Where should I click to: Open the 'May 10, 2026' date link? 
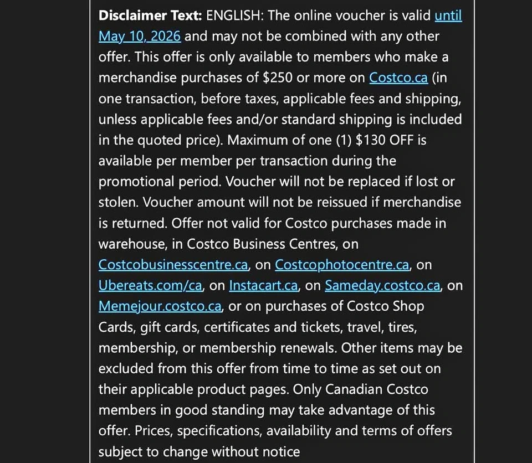(x=140, y=37)
